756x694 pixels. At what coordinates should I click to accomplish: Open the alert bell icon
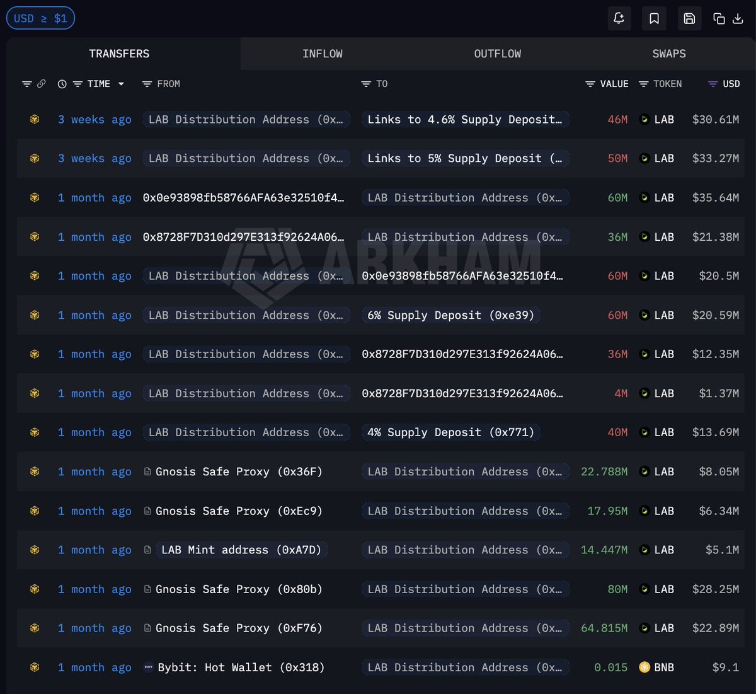pos(619,18)
